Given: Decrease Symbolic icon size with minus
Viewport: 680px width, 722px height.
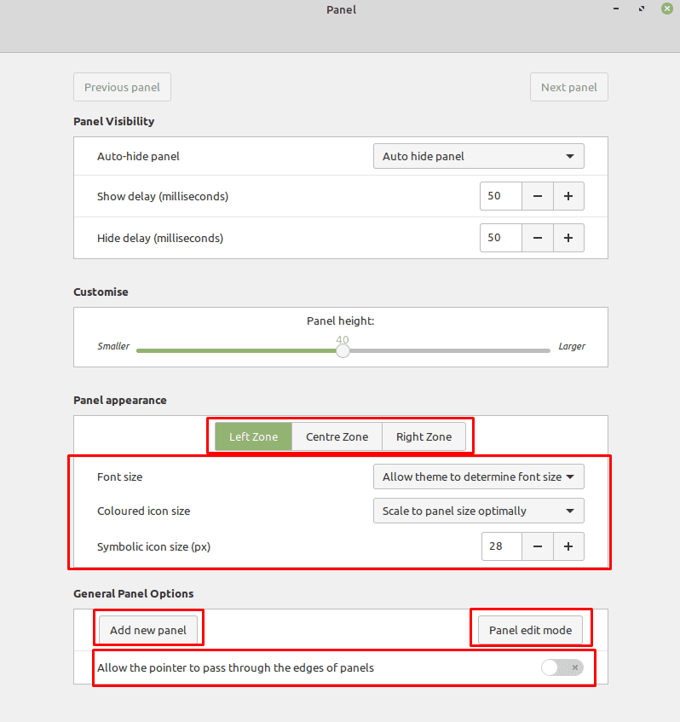Looking at the screenshot, I should tap(538, 546).
